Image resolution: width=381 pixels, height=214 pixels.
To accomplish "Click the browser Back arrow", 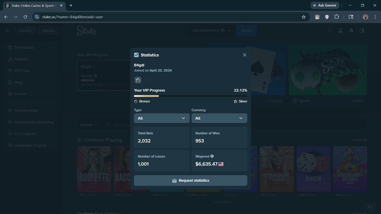I will 6,17.
